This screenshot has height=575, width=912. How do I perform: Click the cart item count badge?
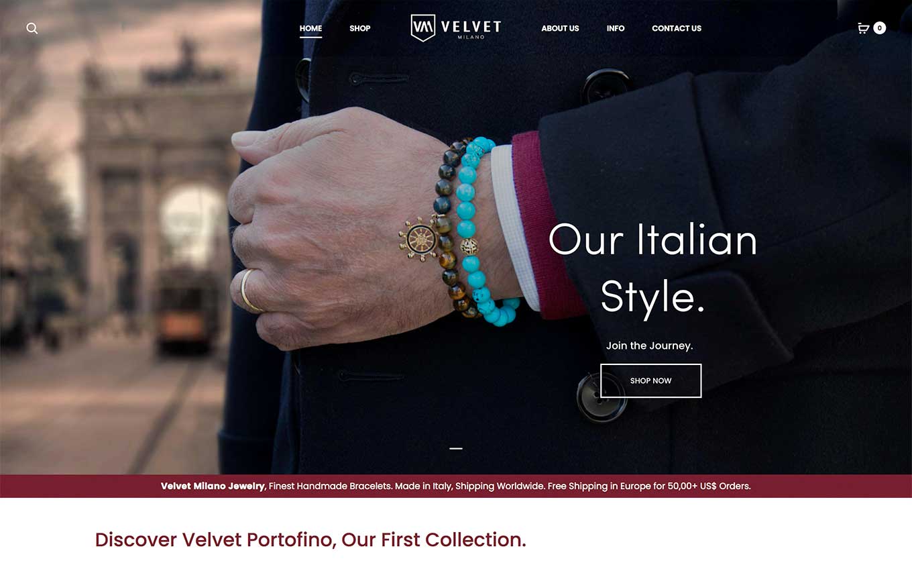point(880,28)
